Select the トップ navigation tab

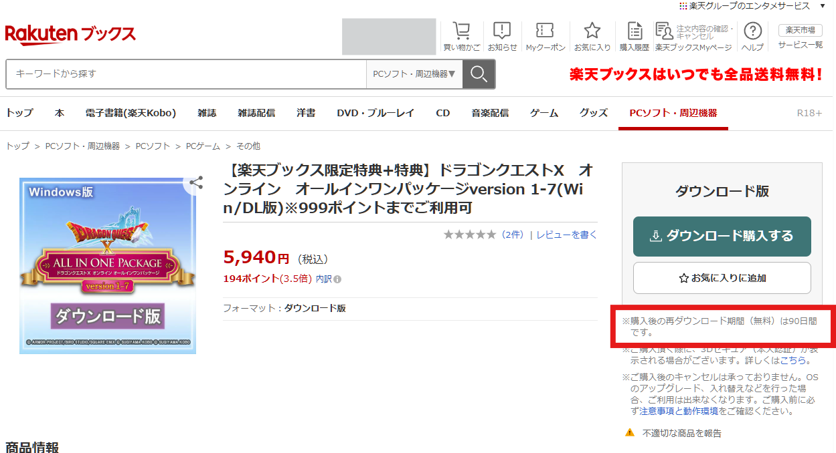pos(19,113)
